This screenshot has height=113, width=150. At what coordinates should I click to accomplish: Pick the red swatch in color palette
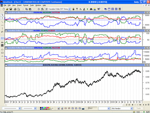click(x=48, y=108)
